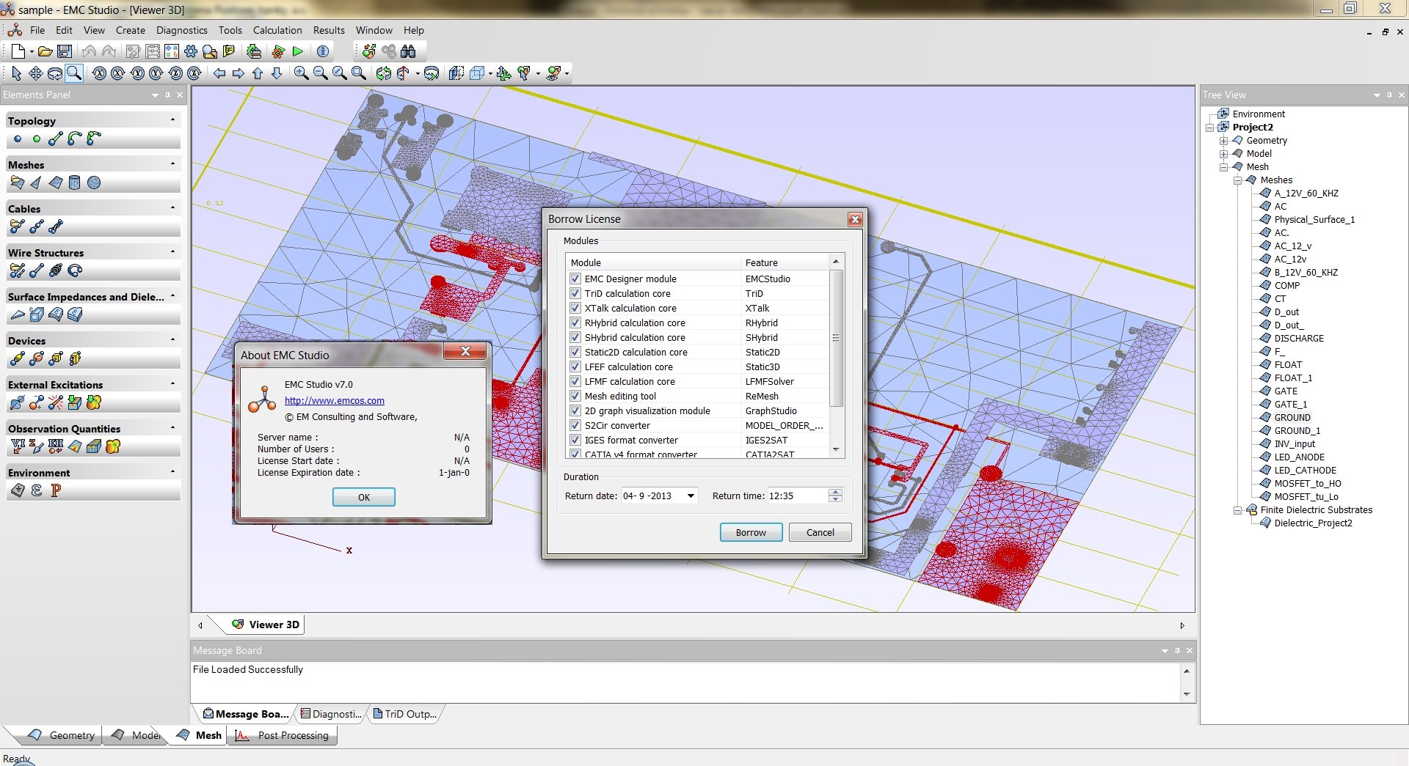This screenshot has width=1409, height=766.
Task: Select the TriD Output message tab
Action: pos(405,714)
